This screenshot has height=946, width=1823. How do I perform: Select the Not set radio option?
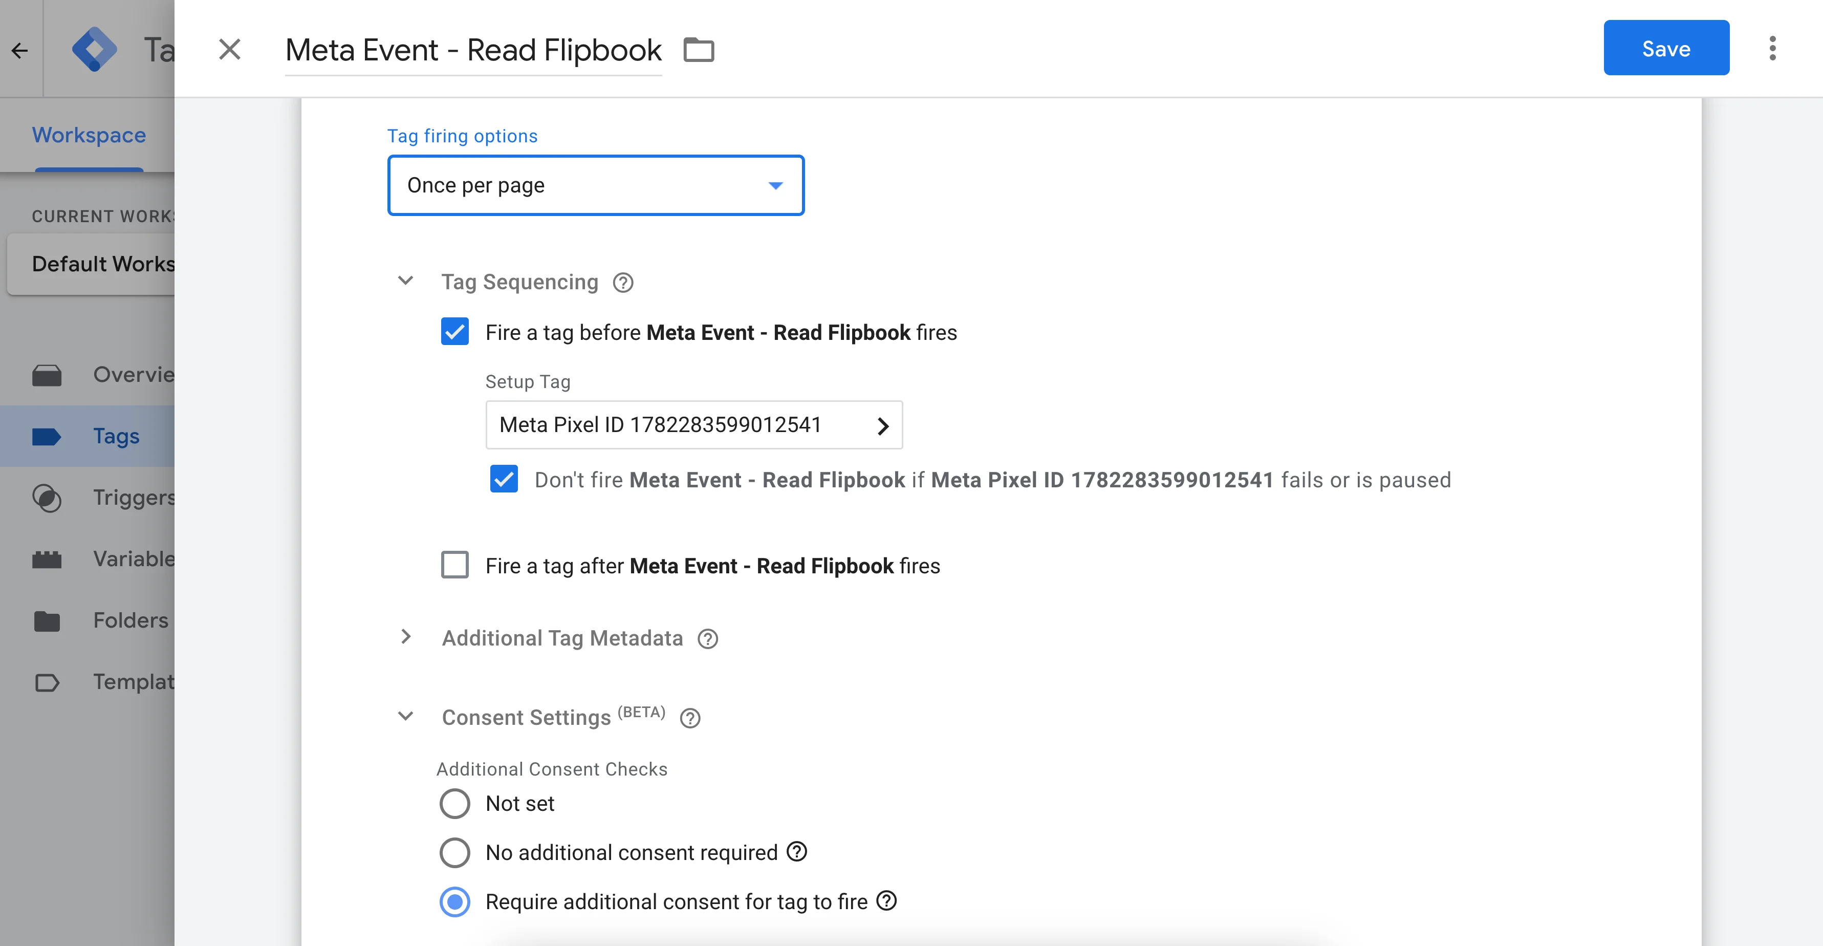(454, 804)
